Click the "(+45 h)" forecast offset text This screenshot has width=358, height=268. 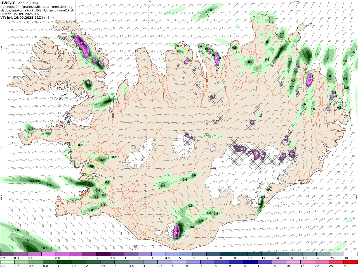pos(48,17)
